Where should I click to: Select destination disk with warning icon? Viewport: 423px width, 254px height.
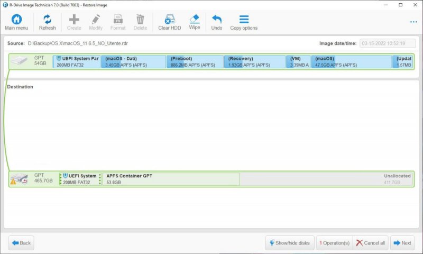point(19,179)
